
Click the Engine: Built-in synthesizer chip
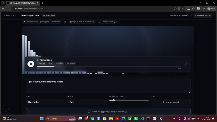coord(82,22)
